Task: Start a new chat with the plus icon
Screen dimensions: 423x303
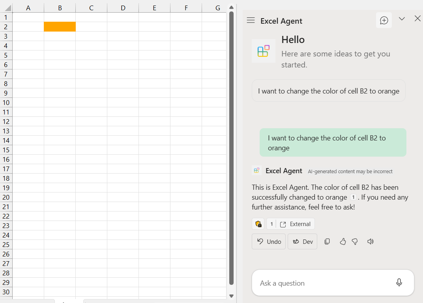Action: 384,20
